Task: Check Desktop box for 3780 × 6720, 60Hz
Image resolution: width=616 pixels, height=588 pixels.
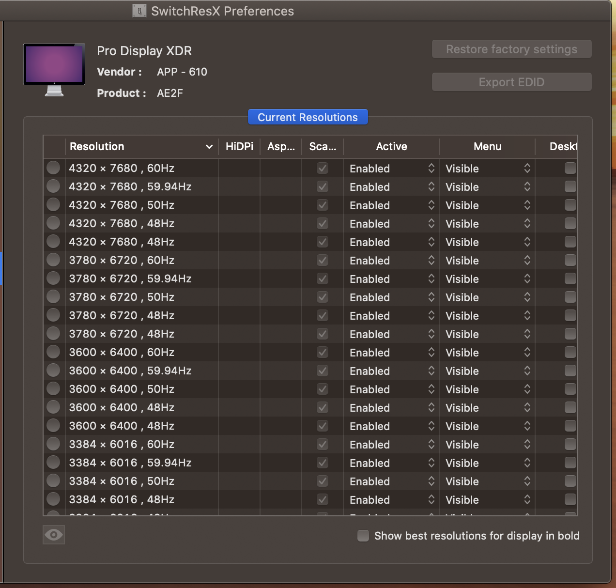Action: point(570,260)
